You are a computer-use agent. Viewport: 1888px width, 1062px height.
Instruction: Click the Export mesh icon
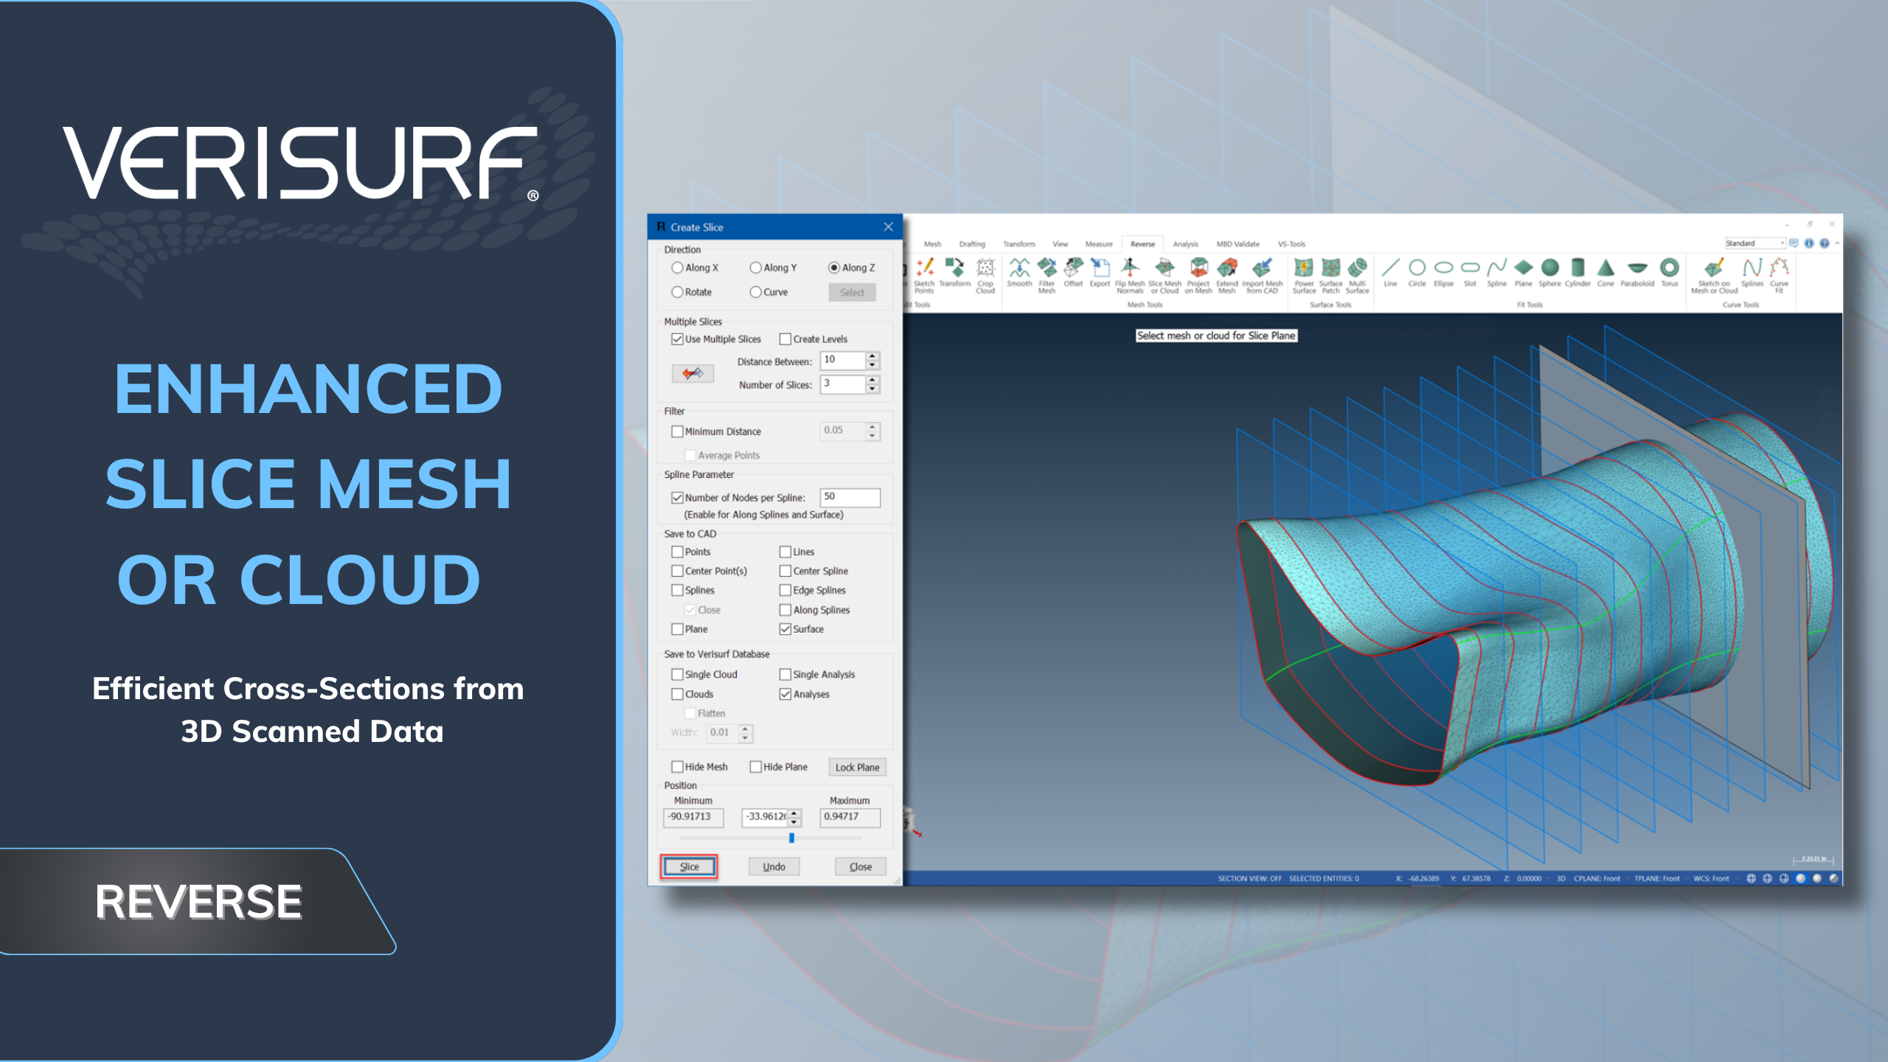click(1100, 272)
